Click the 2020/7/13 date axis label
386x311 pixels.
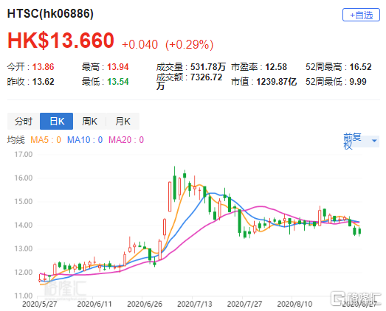pyautogui.click(x=195, y=304)
